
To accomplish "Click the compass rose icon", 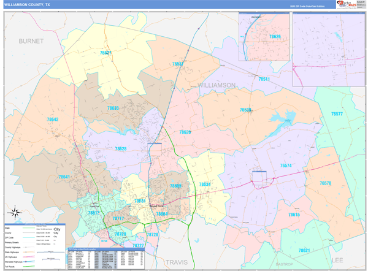I will point(17,213).
